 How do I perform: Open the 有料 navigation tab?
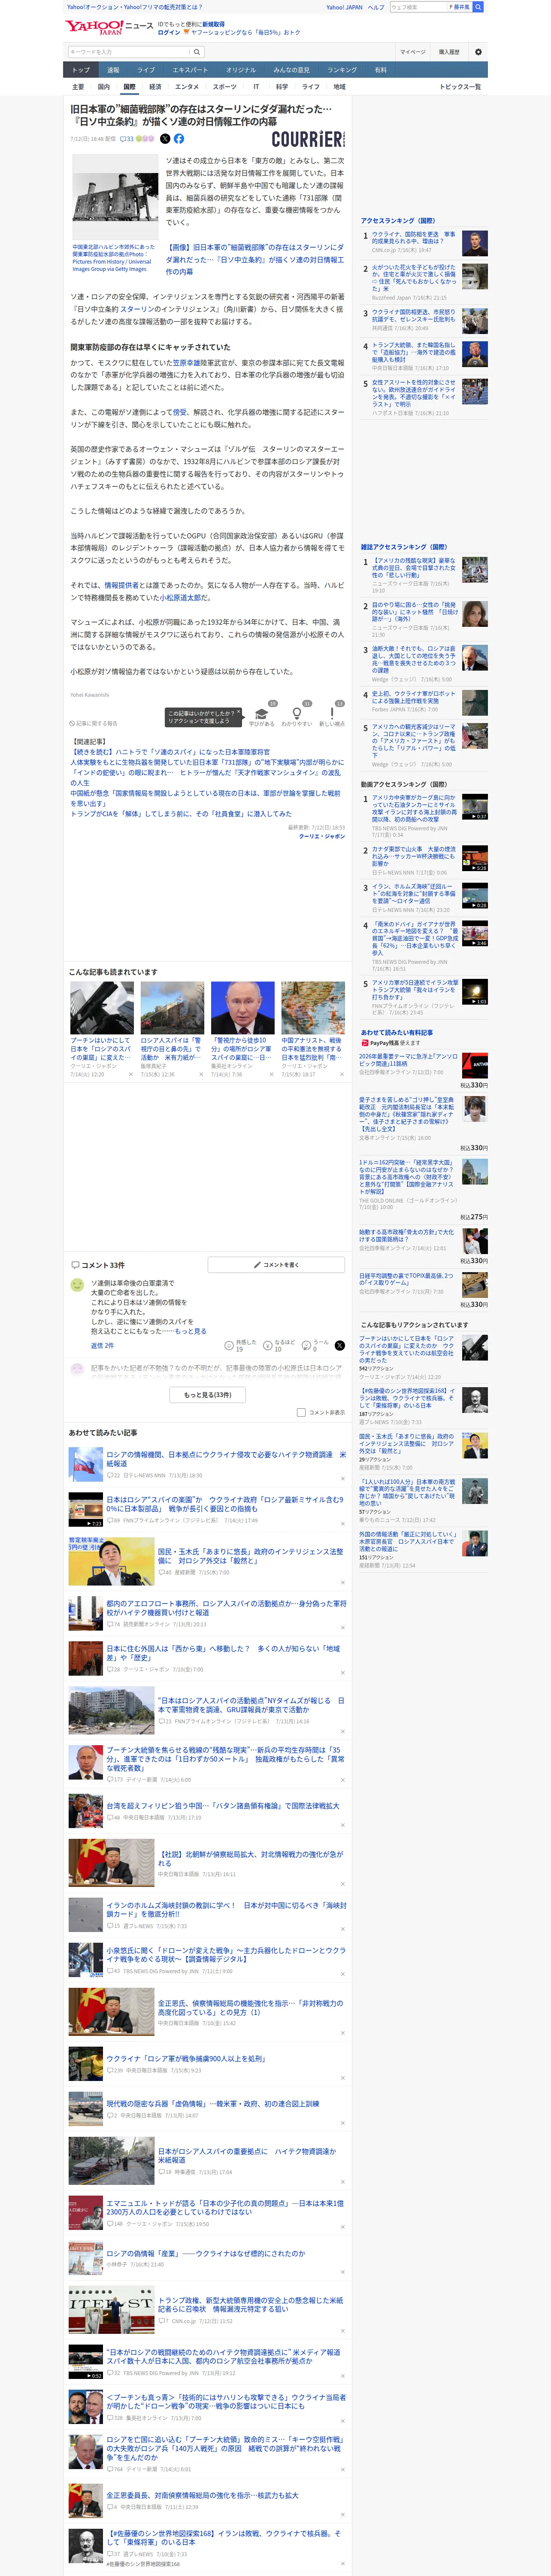pos(380,70)
